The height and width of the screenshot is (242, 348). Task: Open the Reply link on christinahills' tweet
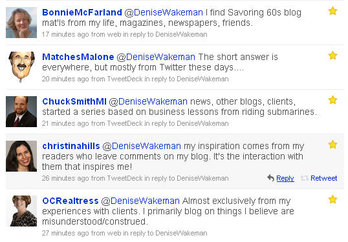285,178
